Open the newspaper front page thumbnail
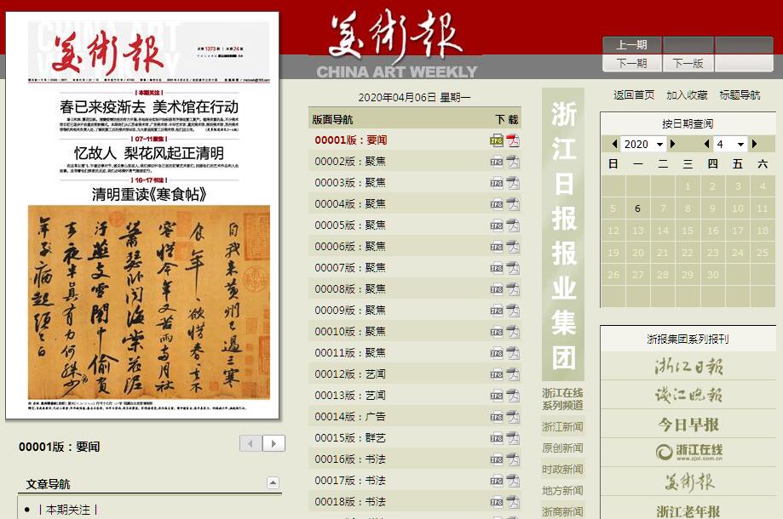 click(x=142, y=215)
